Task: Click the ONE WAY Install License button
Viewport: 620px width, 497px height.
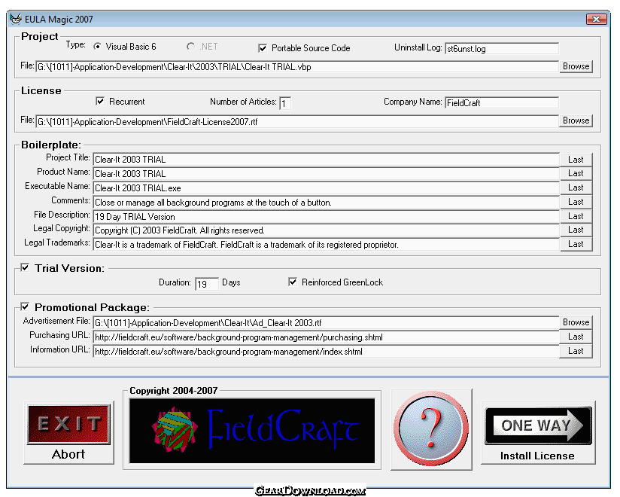Action: point(538,433)
